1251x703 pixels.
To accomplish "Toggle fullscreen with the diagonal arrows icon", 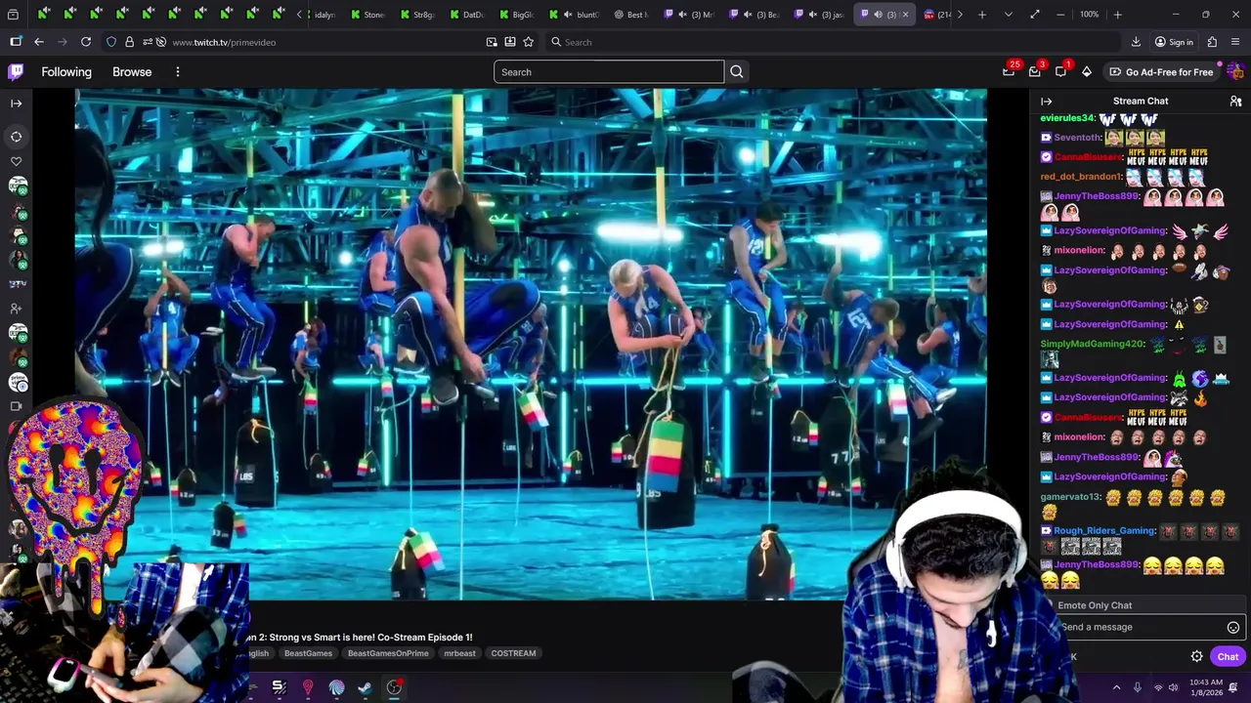I will click(x=1034, y=15).
